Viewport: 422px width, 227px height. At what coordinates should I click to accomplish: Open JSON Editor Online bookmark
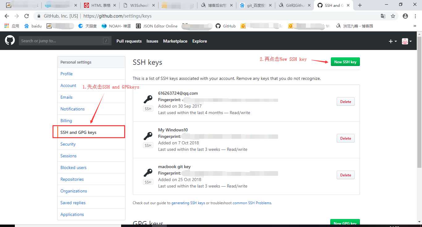pyautogui.click(x=157, y=26)
